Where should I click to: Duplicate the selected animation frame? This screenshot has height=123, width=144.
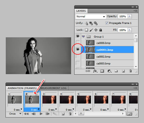(63, 114)
